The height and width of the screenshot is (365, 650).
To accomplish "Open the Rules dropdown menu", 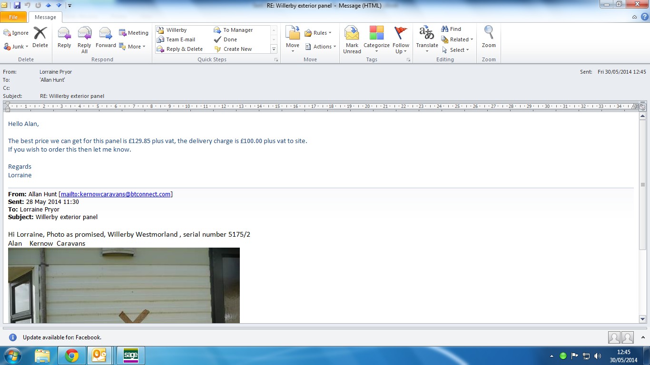I will [318, 33].
